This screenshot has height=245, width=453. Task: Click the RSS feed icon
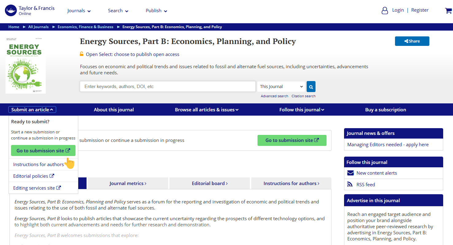click(x=350, y=184)
